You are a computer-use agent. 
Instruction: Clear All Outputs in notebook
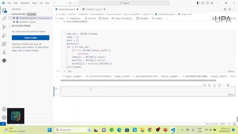point(122,18)
